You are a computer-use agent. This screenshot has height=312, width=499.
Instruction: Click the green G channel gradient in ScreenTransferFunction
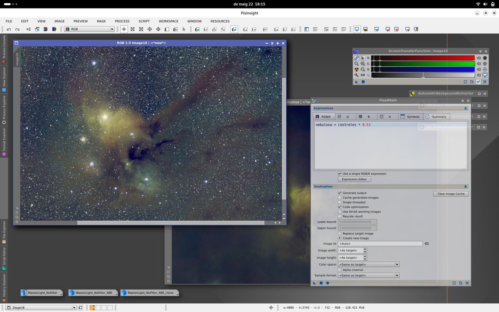tap(423, 64)
